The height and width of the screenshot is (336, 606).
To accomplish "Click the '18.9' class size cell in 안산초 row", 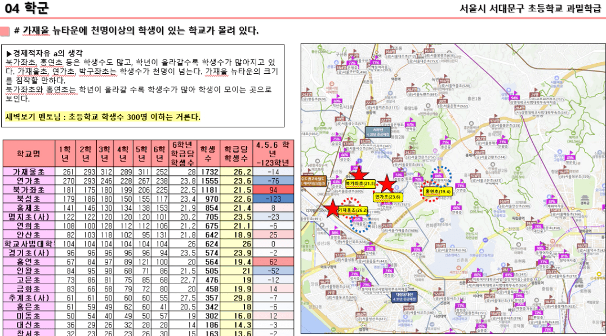I will [237, 235].
